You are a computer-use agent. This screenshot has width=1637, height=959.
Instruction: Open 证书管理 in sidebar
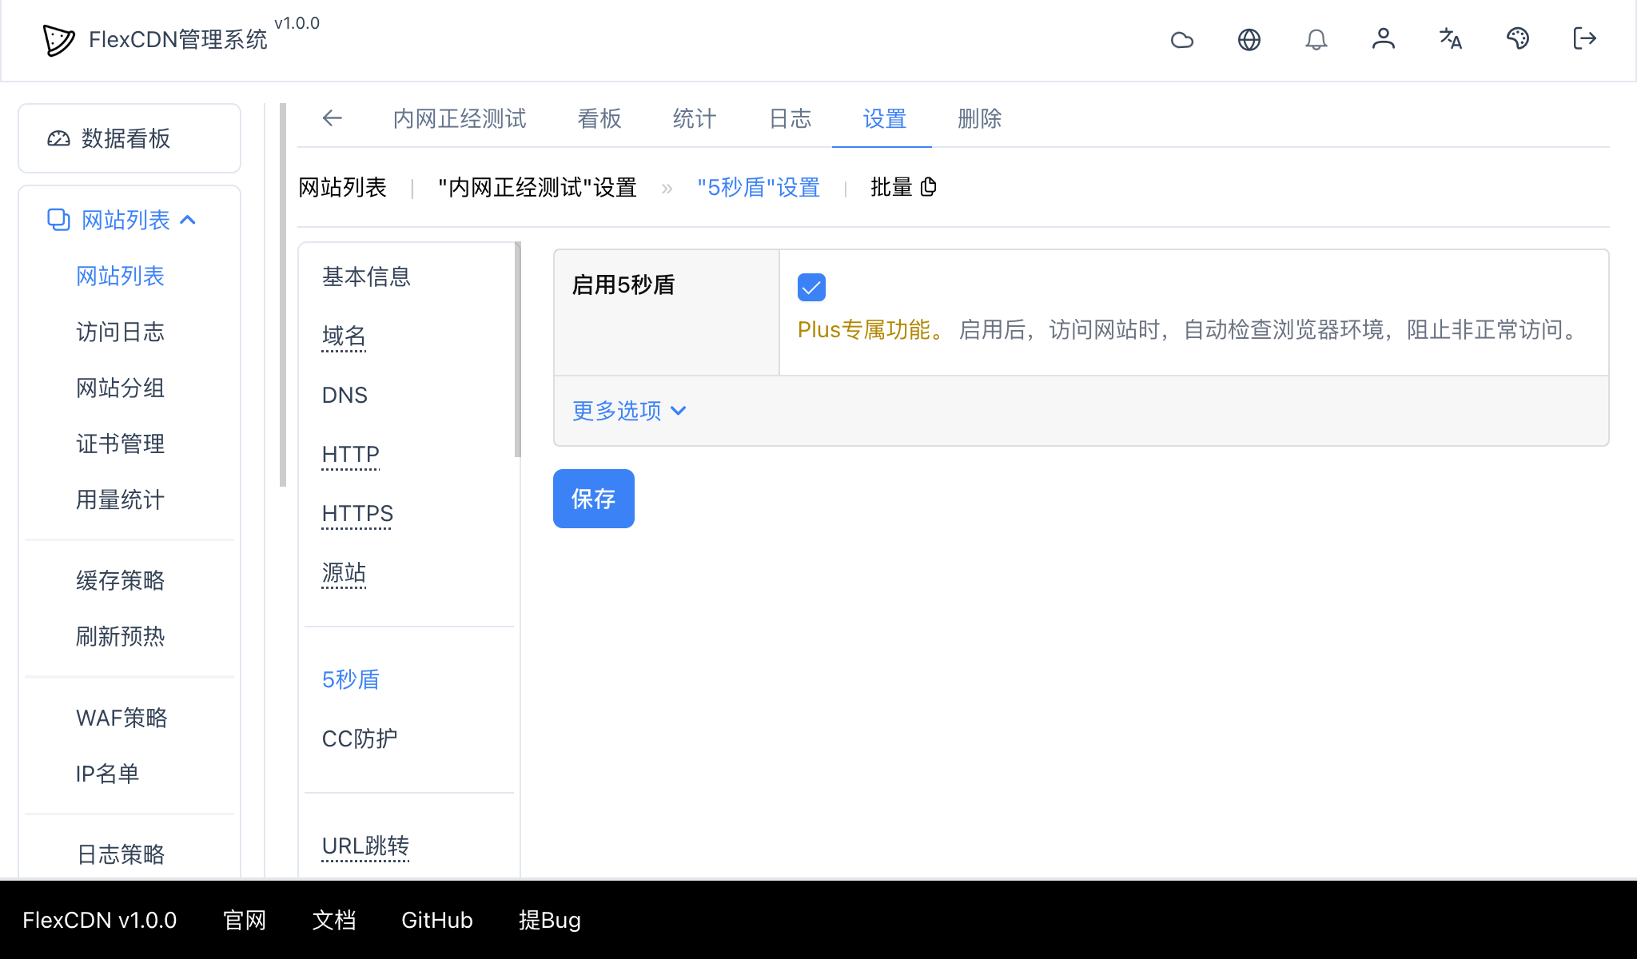(x=120, y=444)
